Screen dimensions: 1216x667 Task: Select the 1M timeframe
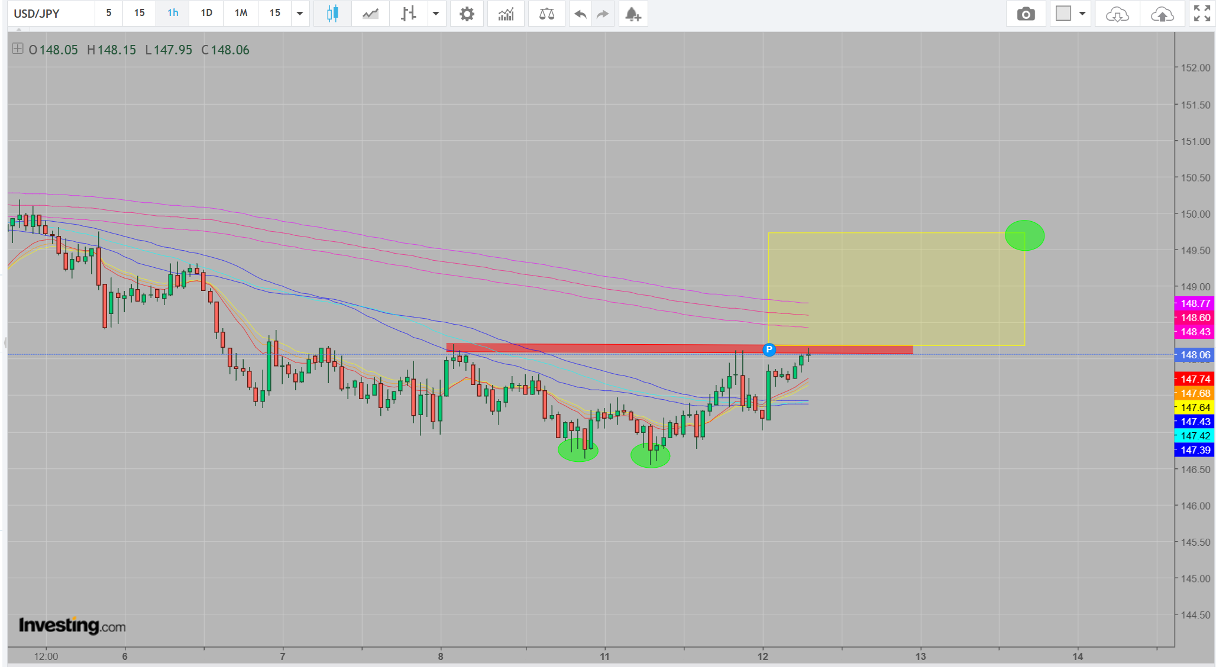pyautogui.click(x=241, y=13)
